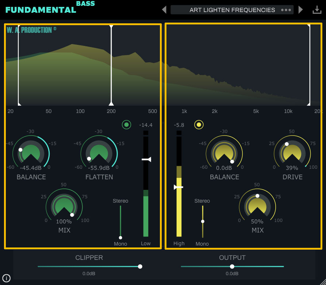Adjust the low band BALANCE knob

[31, 153]
